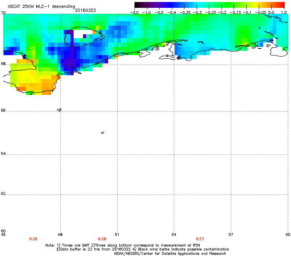Click the latitude label "70"
The width and height of the screenshot is (291, 256).
point(3,13)
